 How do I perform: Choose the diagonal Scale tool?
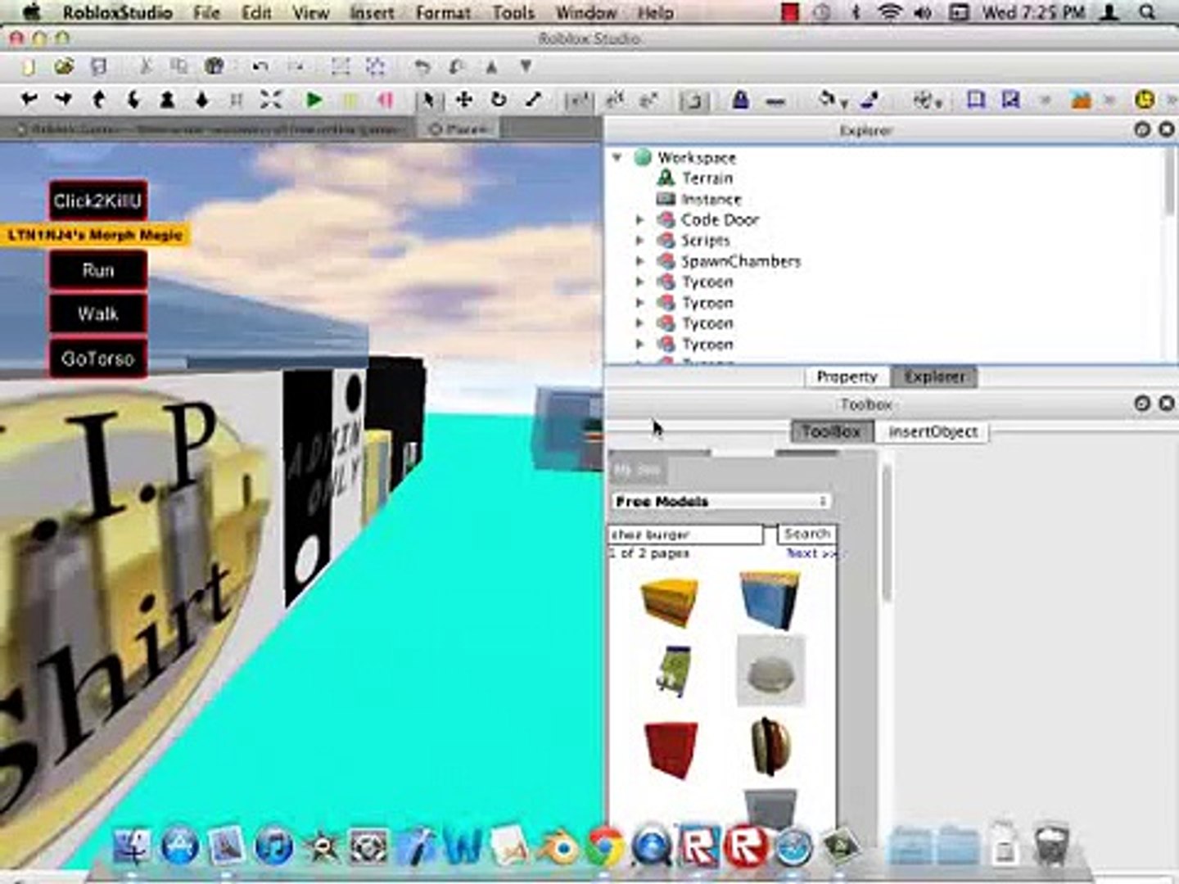[533, 99]
